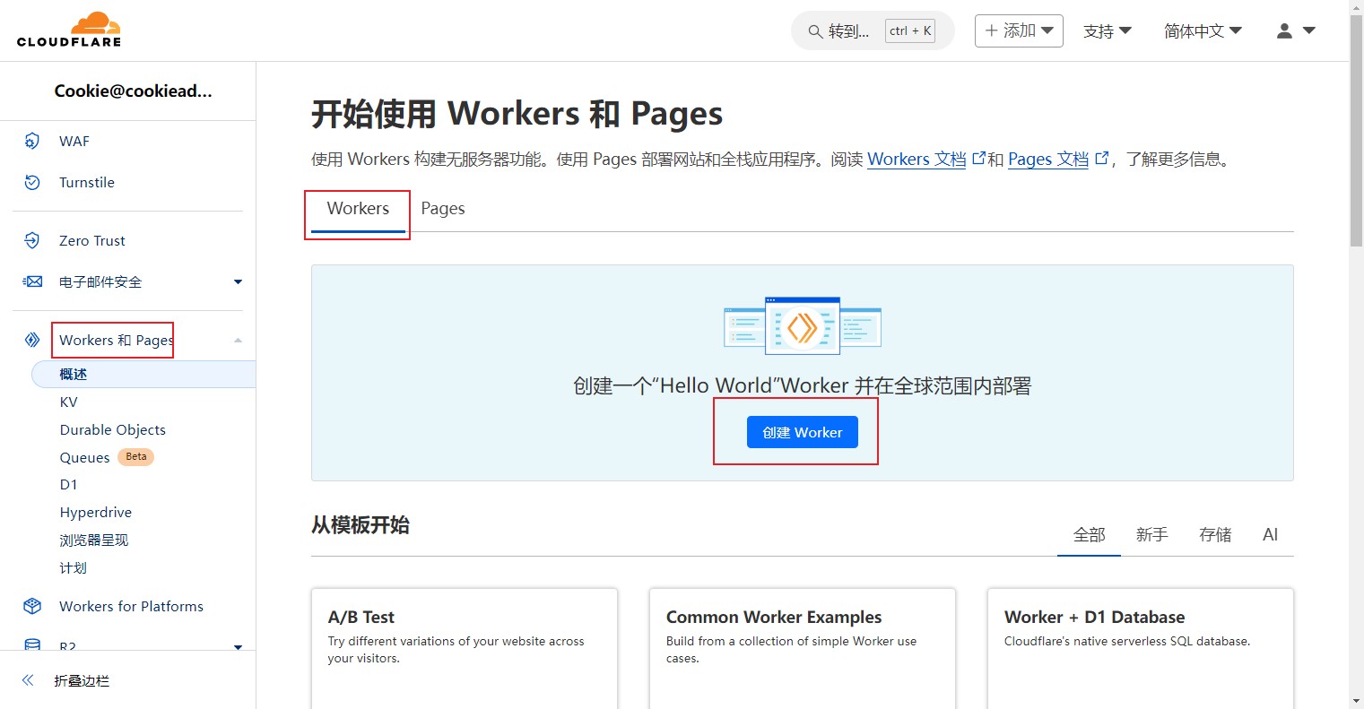Collapse sidebar using 折叠边栏 arrows icon

coord(28,680)
